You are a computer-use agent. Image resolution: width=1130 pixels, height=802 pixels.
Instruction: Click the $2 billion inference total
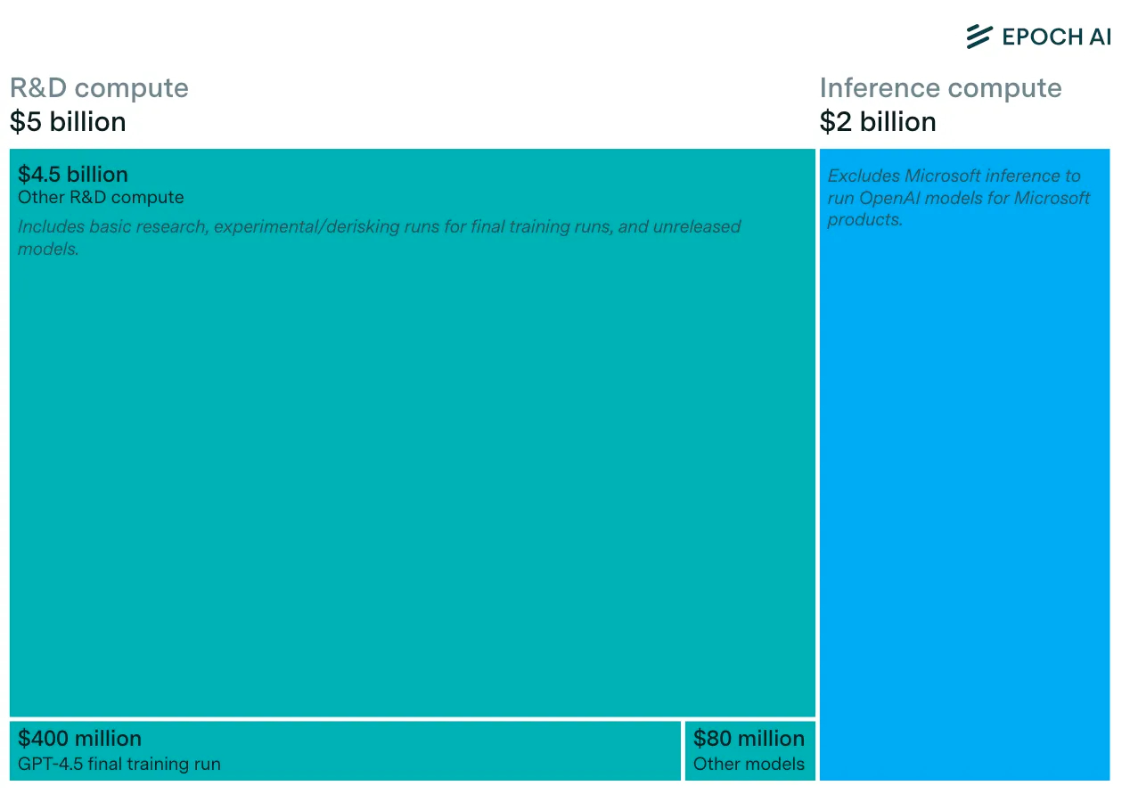point(877,122)
